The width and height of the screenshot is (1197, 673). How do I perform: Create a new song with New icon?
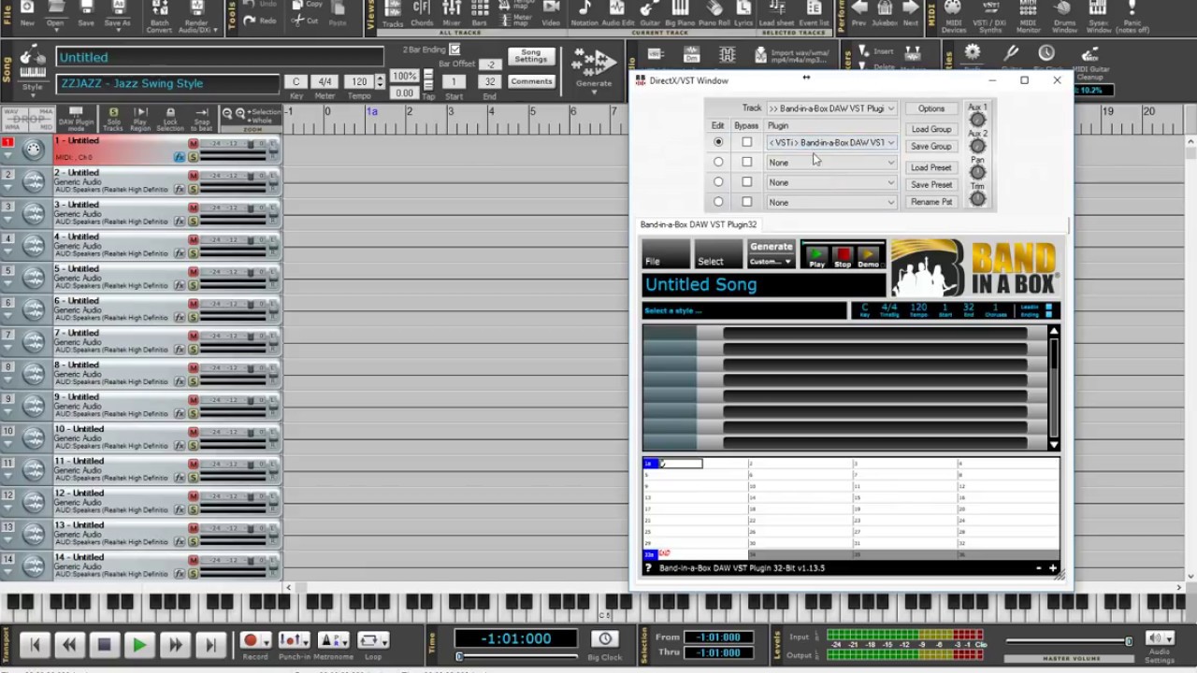(27, 12)
